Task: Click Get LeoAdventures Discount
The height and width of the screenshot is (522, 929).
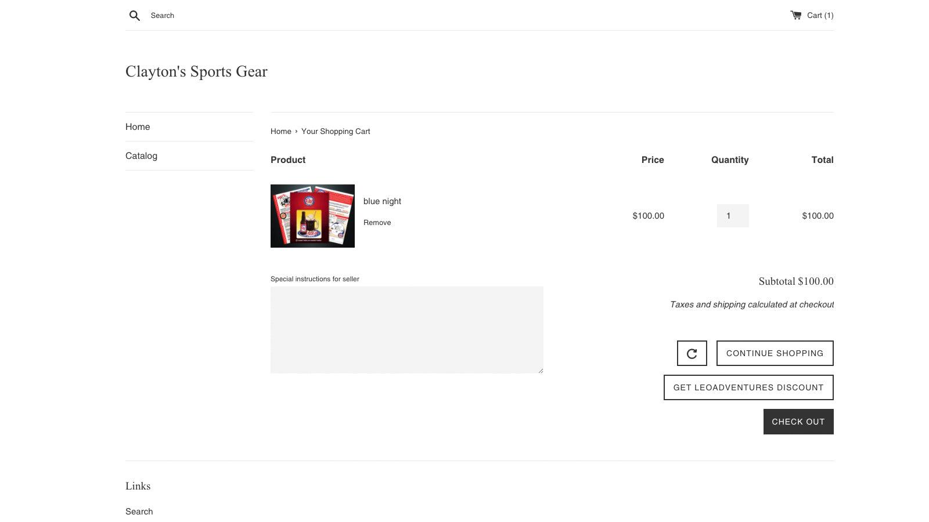Action: click(748, 387)
